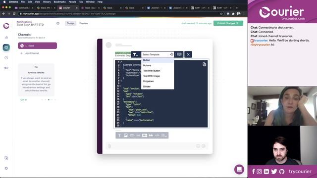Choose the Button template option
This screenshot has width=317, height=178.
coord(158,60)
